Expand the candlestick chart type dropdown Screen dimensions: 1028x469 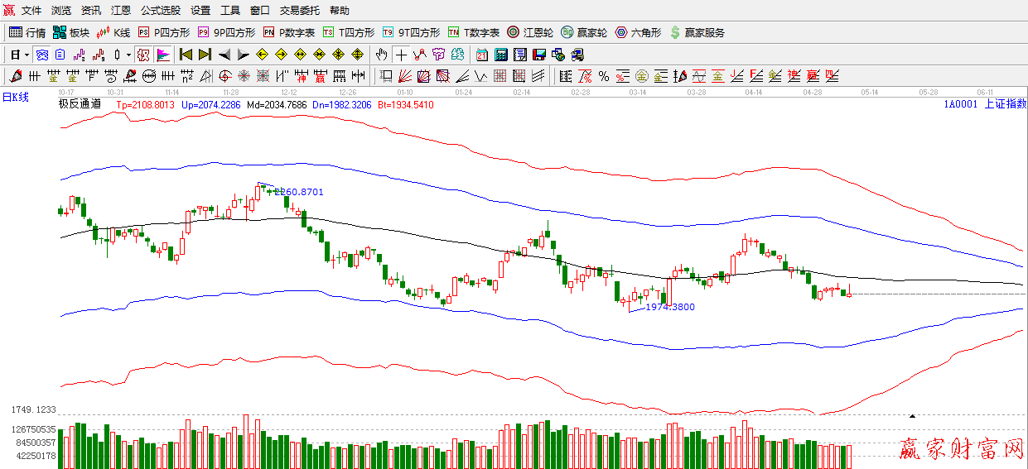point(128,55)
